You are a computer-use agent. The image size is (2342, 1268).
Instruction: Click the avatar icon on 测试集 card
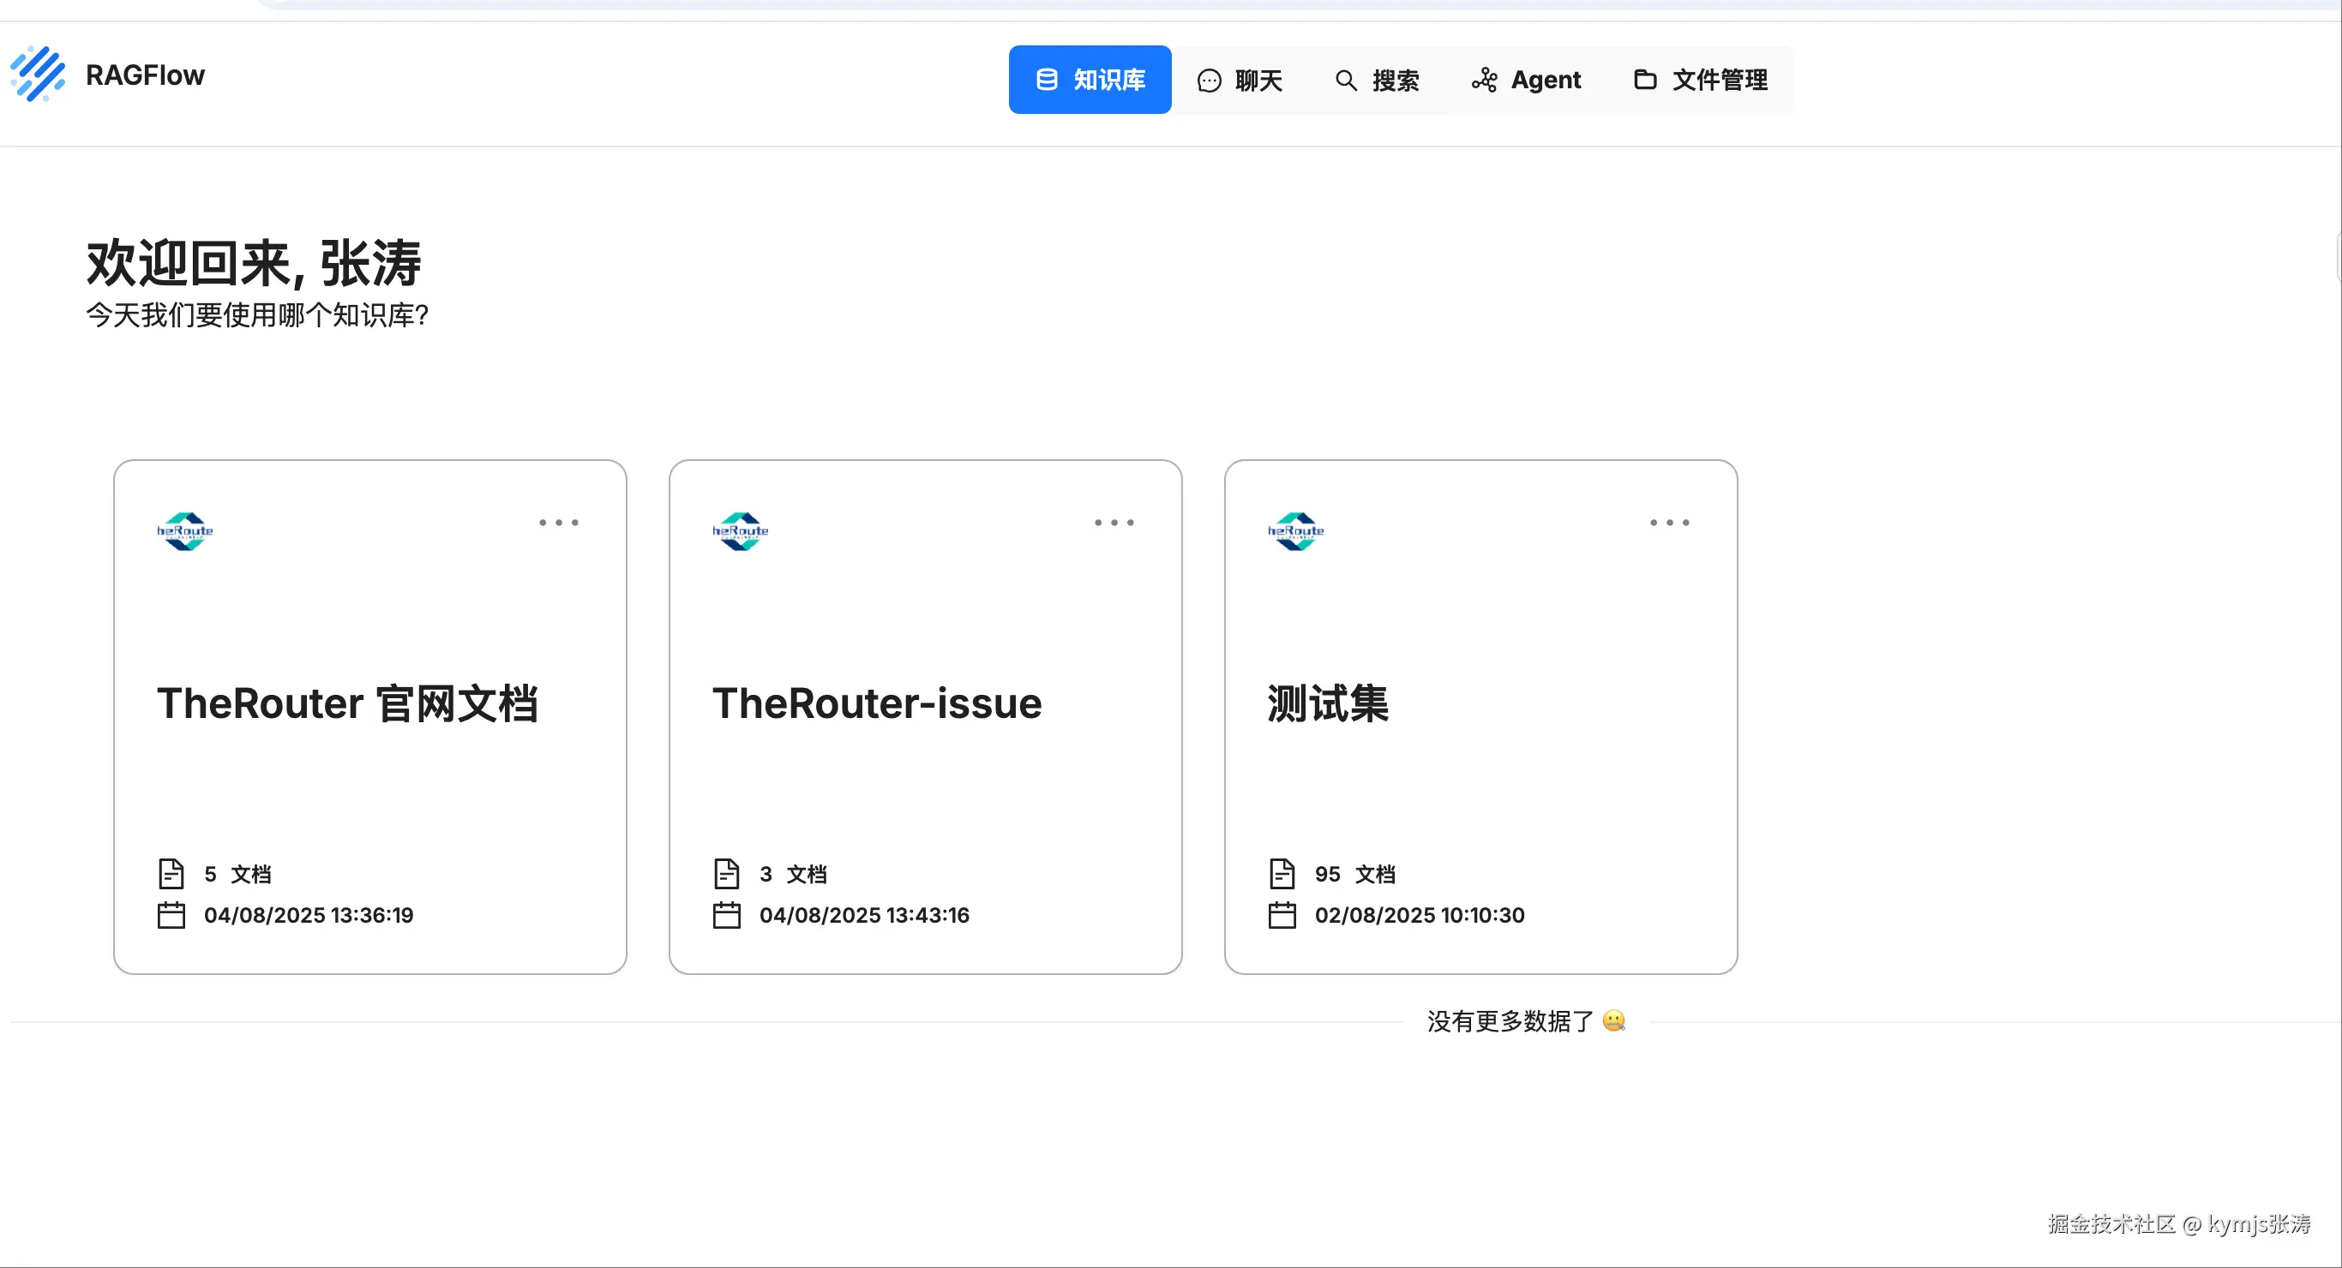point(1295,531)
